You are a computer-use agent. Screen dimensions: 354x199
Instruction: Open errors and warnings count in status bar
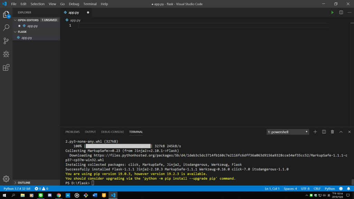pos(41,189)
